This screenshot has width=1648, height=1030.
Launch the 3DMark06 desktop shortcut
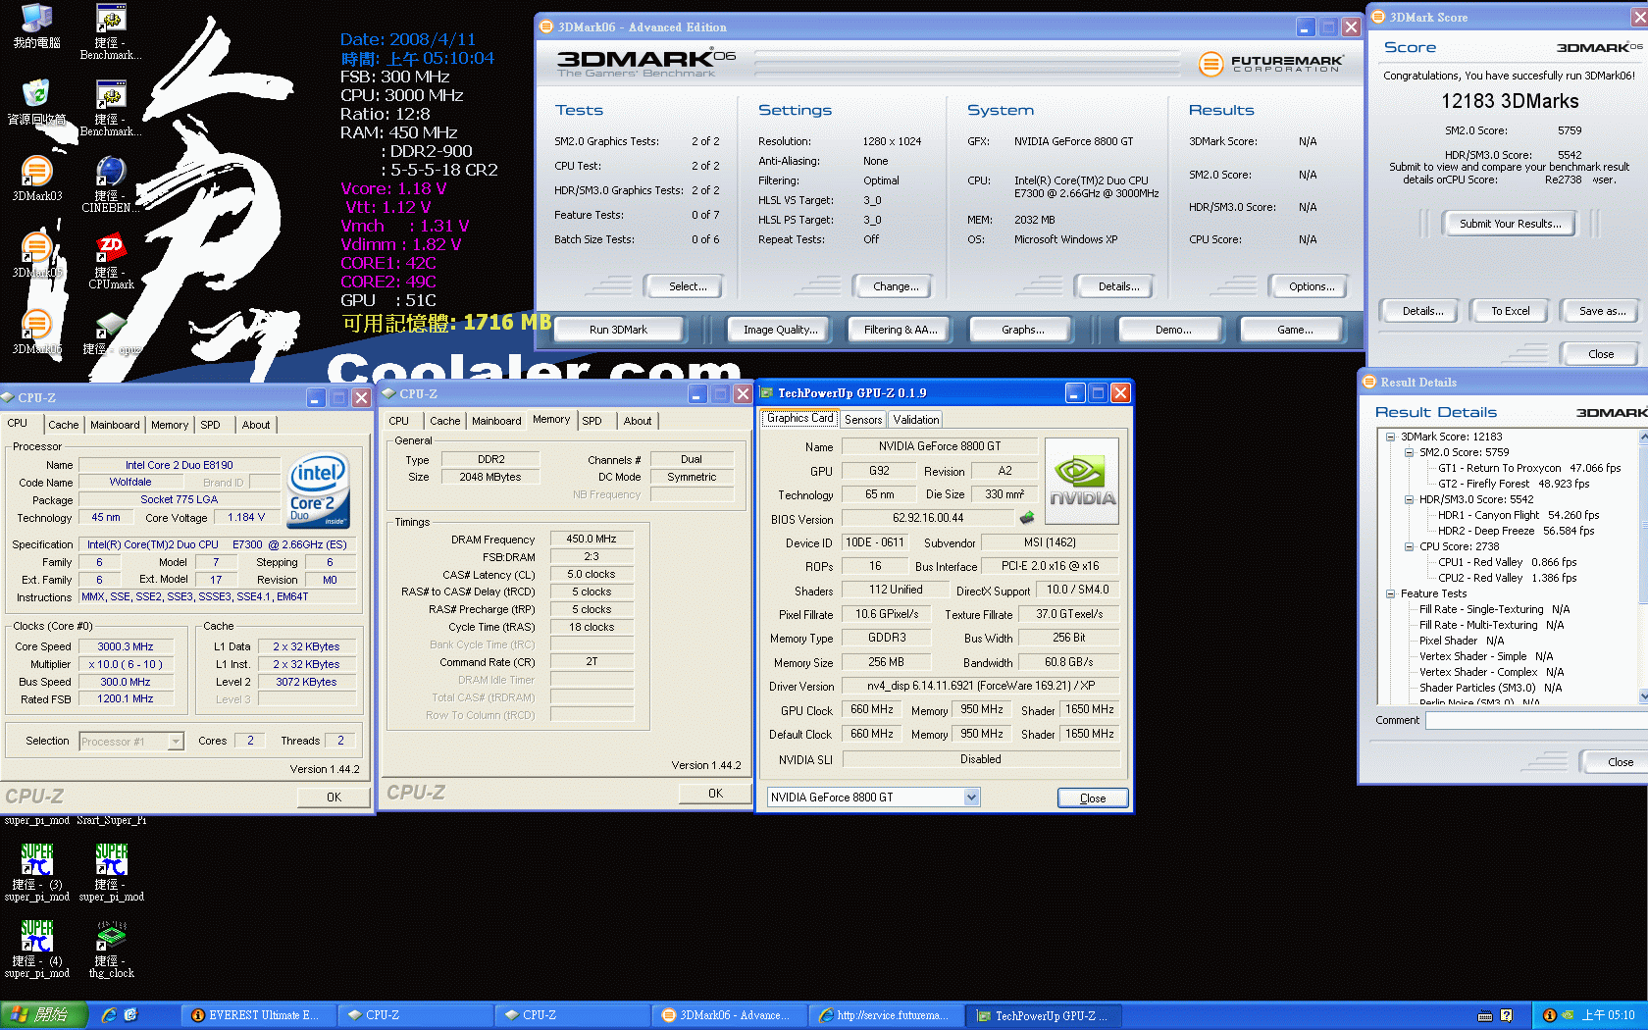click(x=36, y=333)
